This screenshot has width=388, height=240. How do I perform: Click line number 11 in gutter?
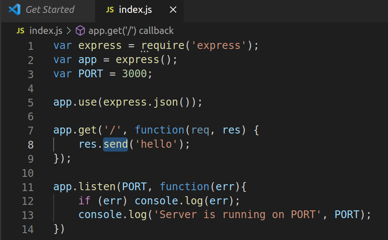point(27,187)
